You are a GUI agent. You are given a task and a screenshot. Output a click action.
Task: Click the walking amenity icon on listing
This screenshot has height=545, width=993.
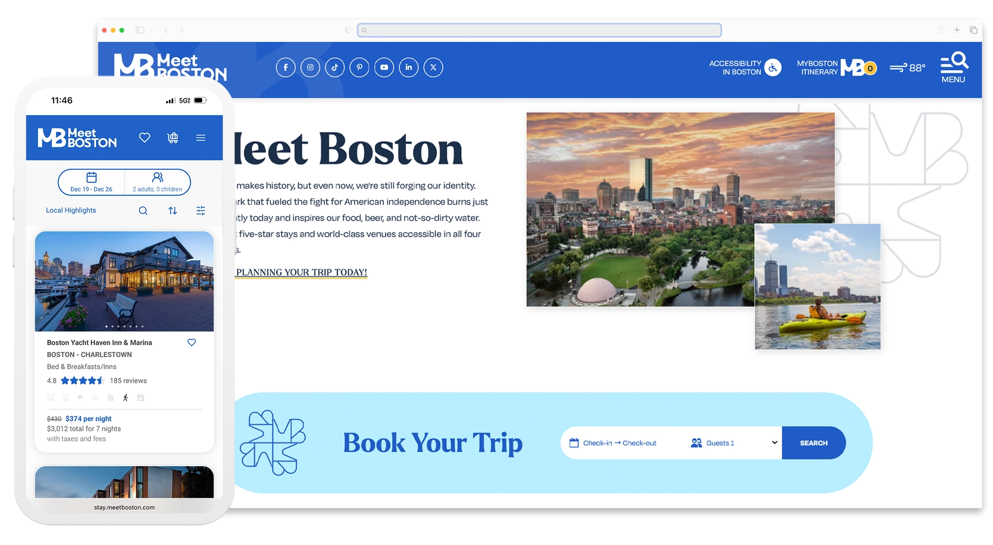click(x=126, y=398)
